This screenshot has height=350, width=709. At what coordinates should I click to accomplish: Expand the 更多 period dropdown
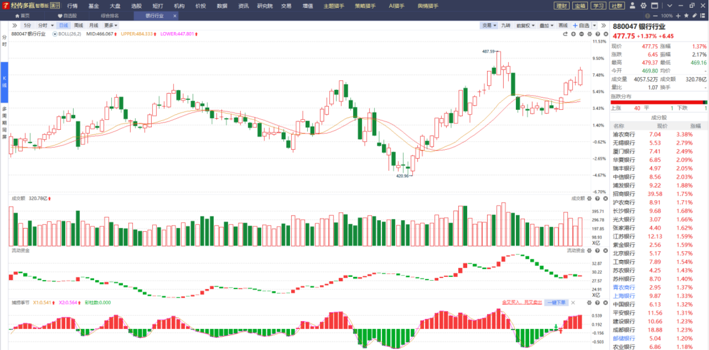[111, 25]
